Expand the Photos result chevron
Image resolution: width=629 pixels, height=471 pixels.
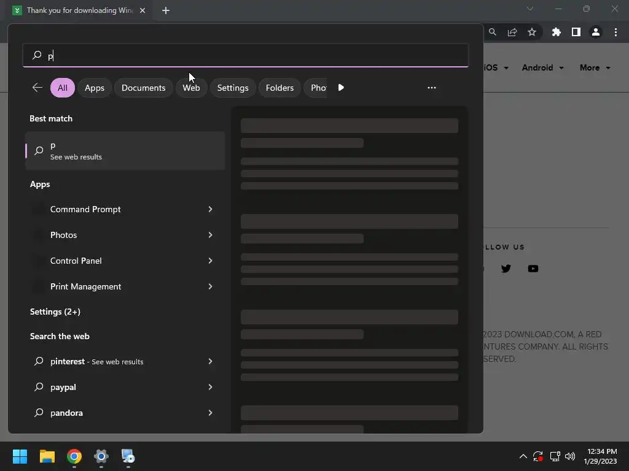pos(210,235)
